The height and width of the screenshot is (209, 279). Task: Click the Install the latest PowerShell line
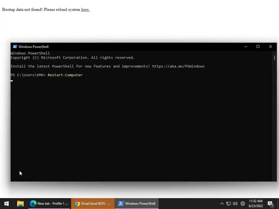pos(107,66)
